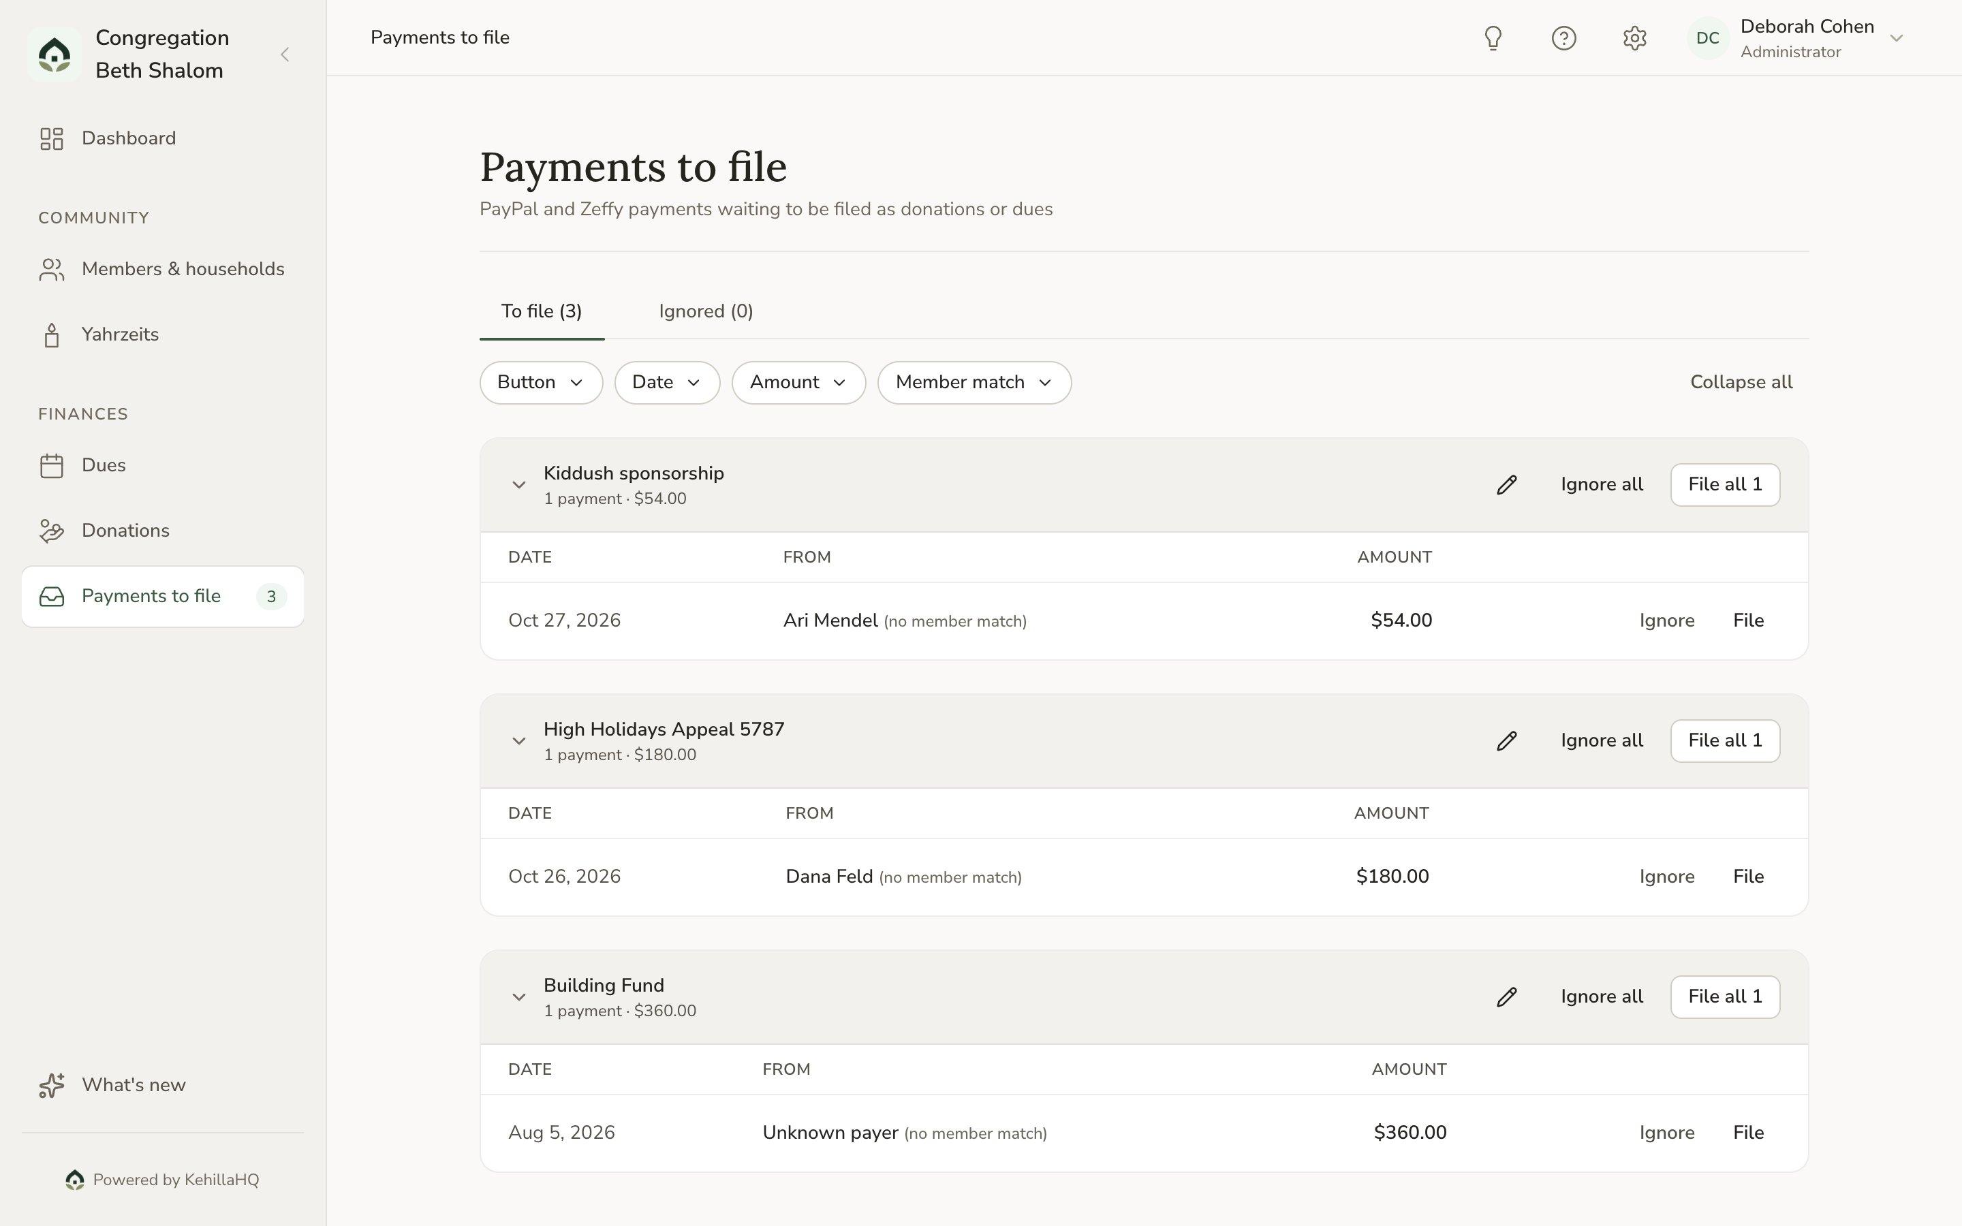Collapse the Kiddush sponsorship group chevron

(x=519, y=485)
